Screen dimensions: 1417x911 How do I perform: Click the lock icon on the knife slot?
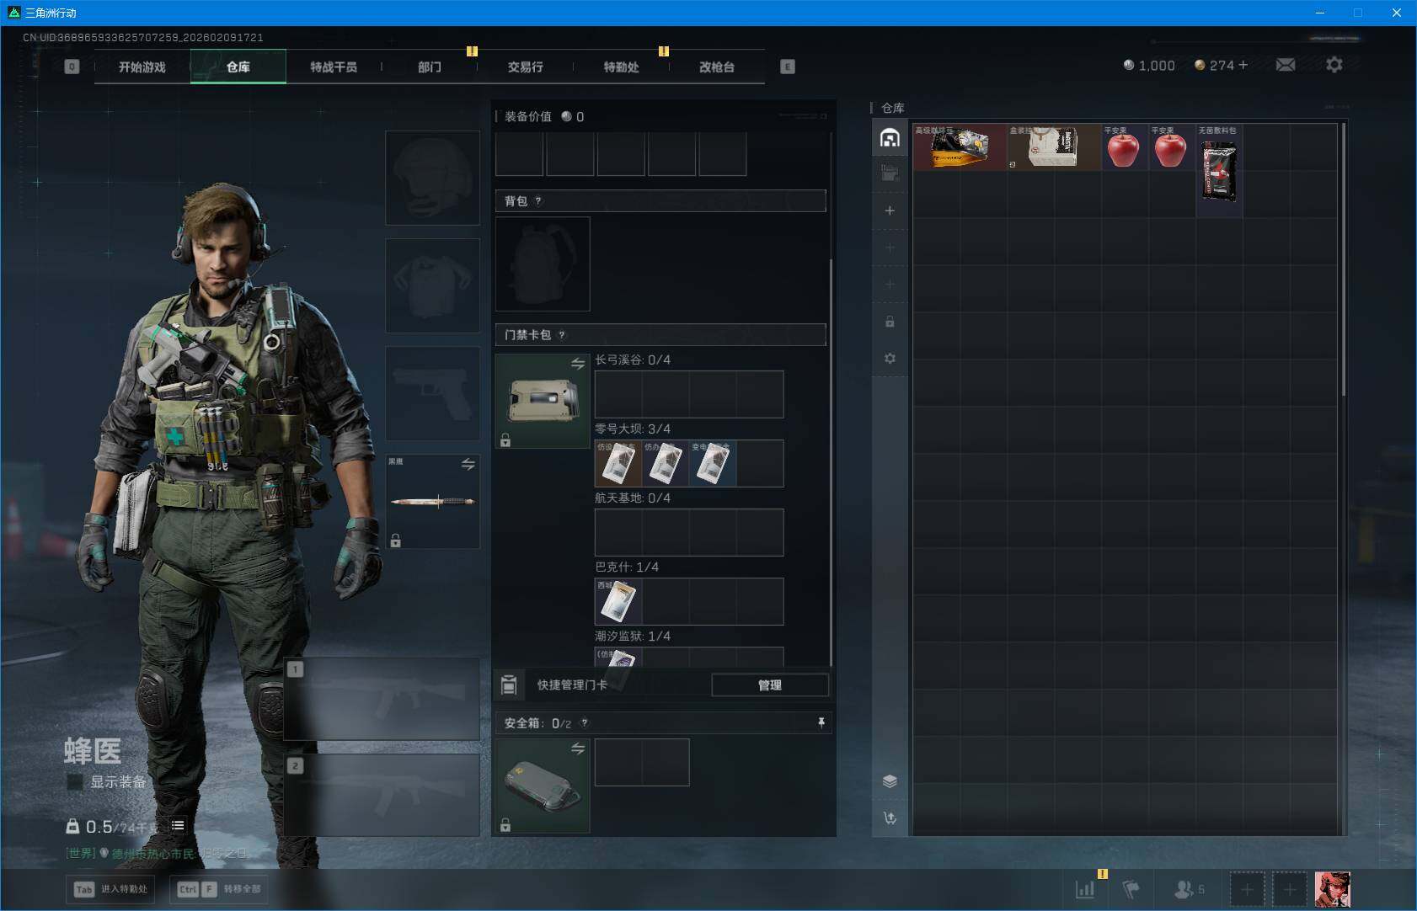[396, 540]
